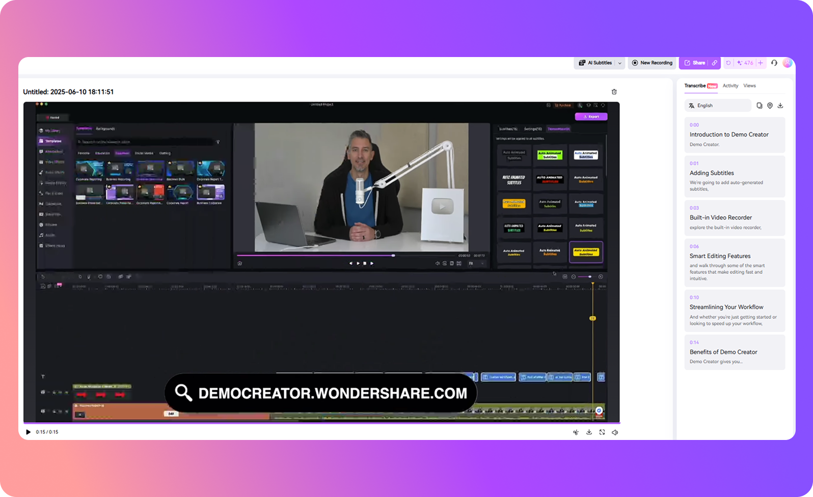The height and width of the screenshot is (497, 813).
Task: Click the text 'We're going to add auto-generated subtitles,'
Action: (x=726, y=185)
